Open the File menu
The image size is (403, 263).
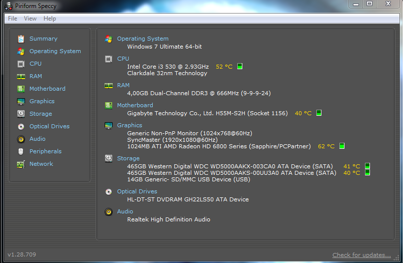pos(13,19)
